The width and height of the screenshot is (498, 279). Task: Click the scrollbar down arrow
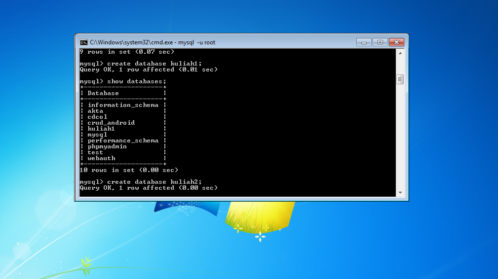tap(400, 192)
